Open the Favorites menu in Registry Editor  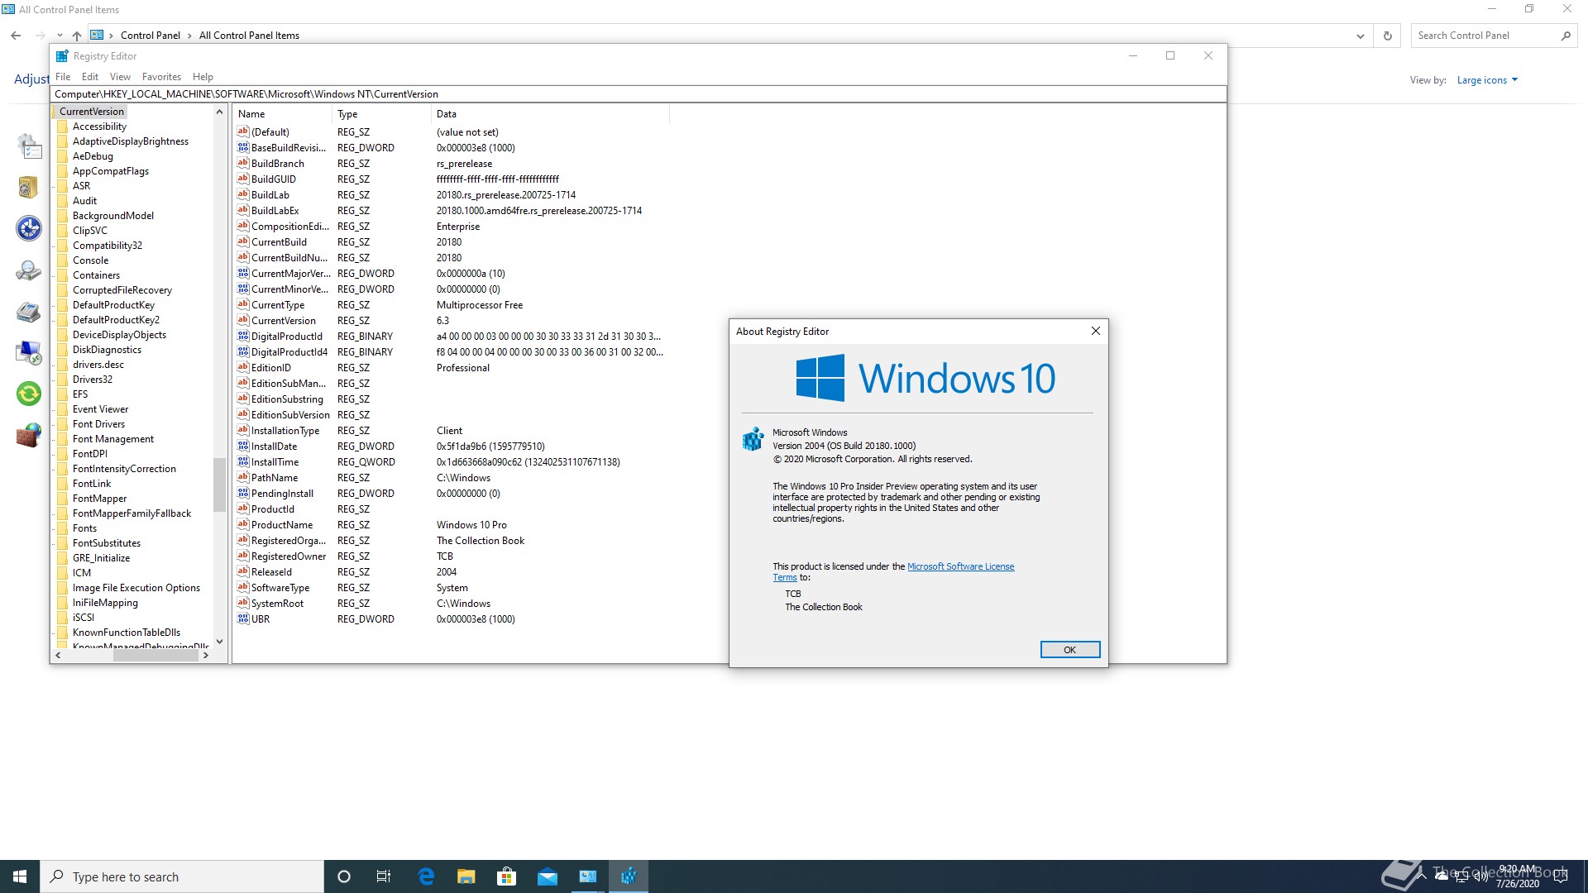pyautogui.click(x=161, y=77)
